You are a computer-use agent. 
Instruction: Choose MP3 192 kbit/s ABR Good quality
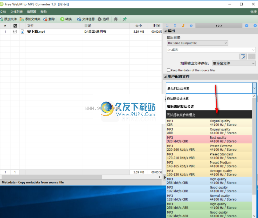tap(209, 214)
